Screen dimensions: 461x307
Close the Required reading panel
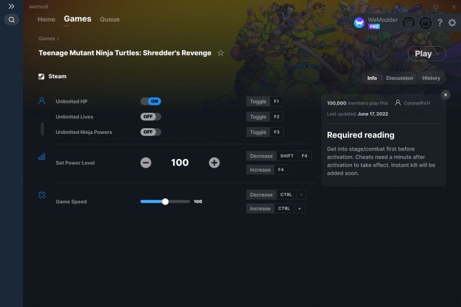coord(445,95)
